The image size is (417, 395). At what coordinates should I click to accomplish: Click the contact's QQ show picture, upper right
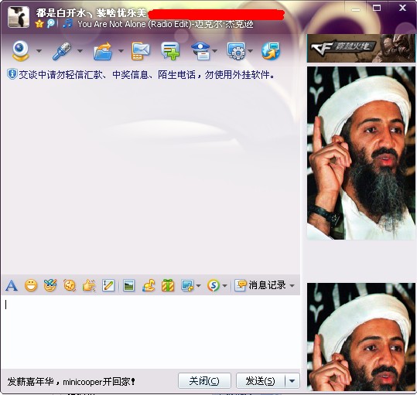tap(361, 153)
